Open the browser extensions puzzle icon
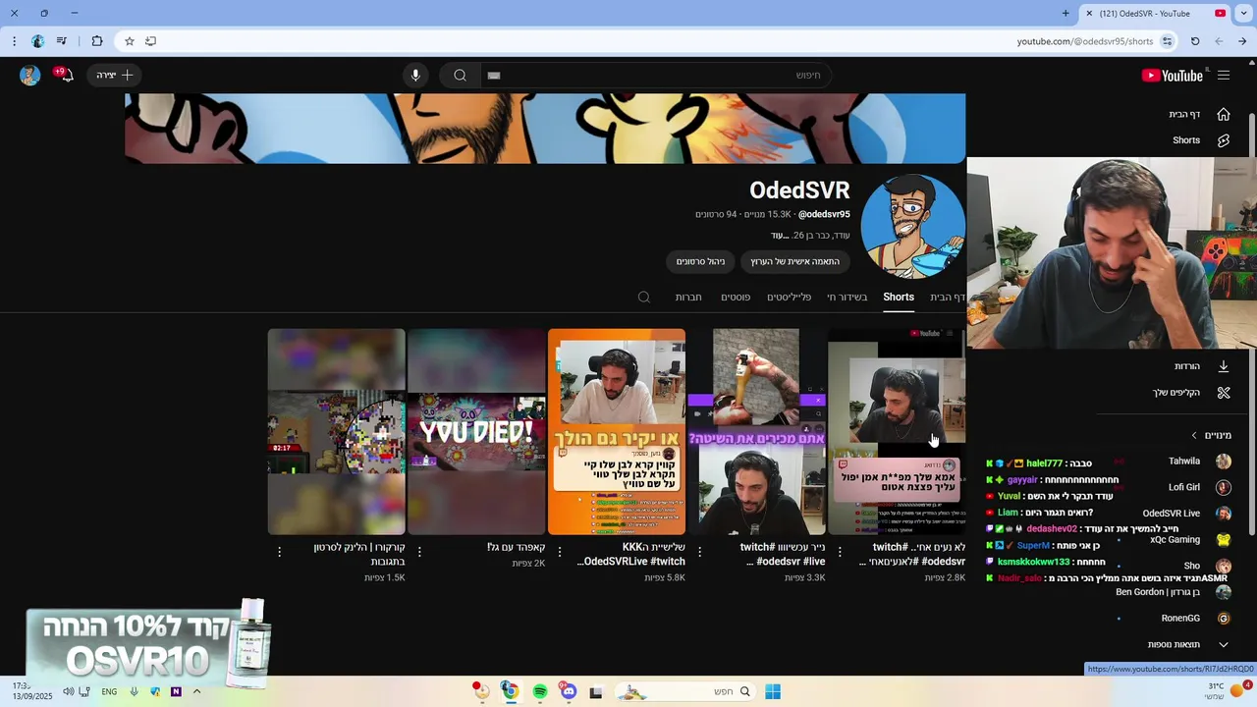This screenshot has height=707, width=1257. 97,41
